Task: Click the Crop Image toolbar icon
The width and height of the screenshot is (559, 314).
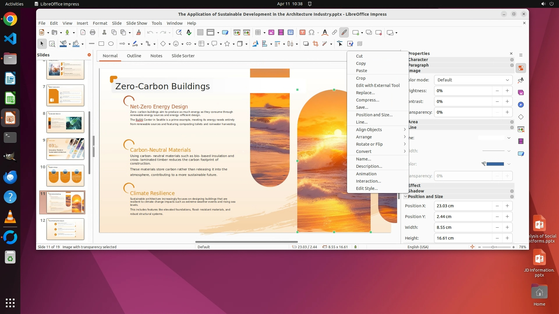Action: pyautogui.click(x=315, y=44)
